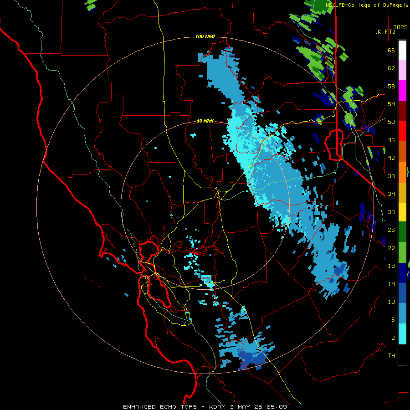
Task: Click the legend value 46
Action: (x=391, y=140)
